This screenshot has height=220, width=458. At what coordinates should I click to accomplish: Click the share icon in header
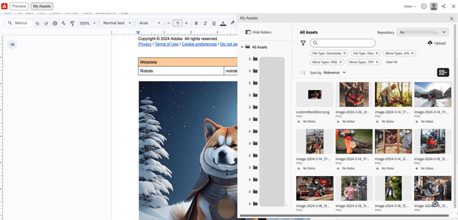point(443,7)
